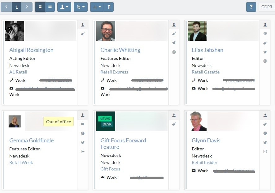Click tag icon on Elias Jahshan card

click(x=265, y=43)
